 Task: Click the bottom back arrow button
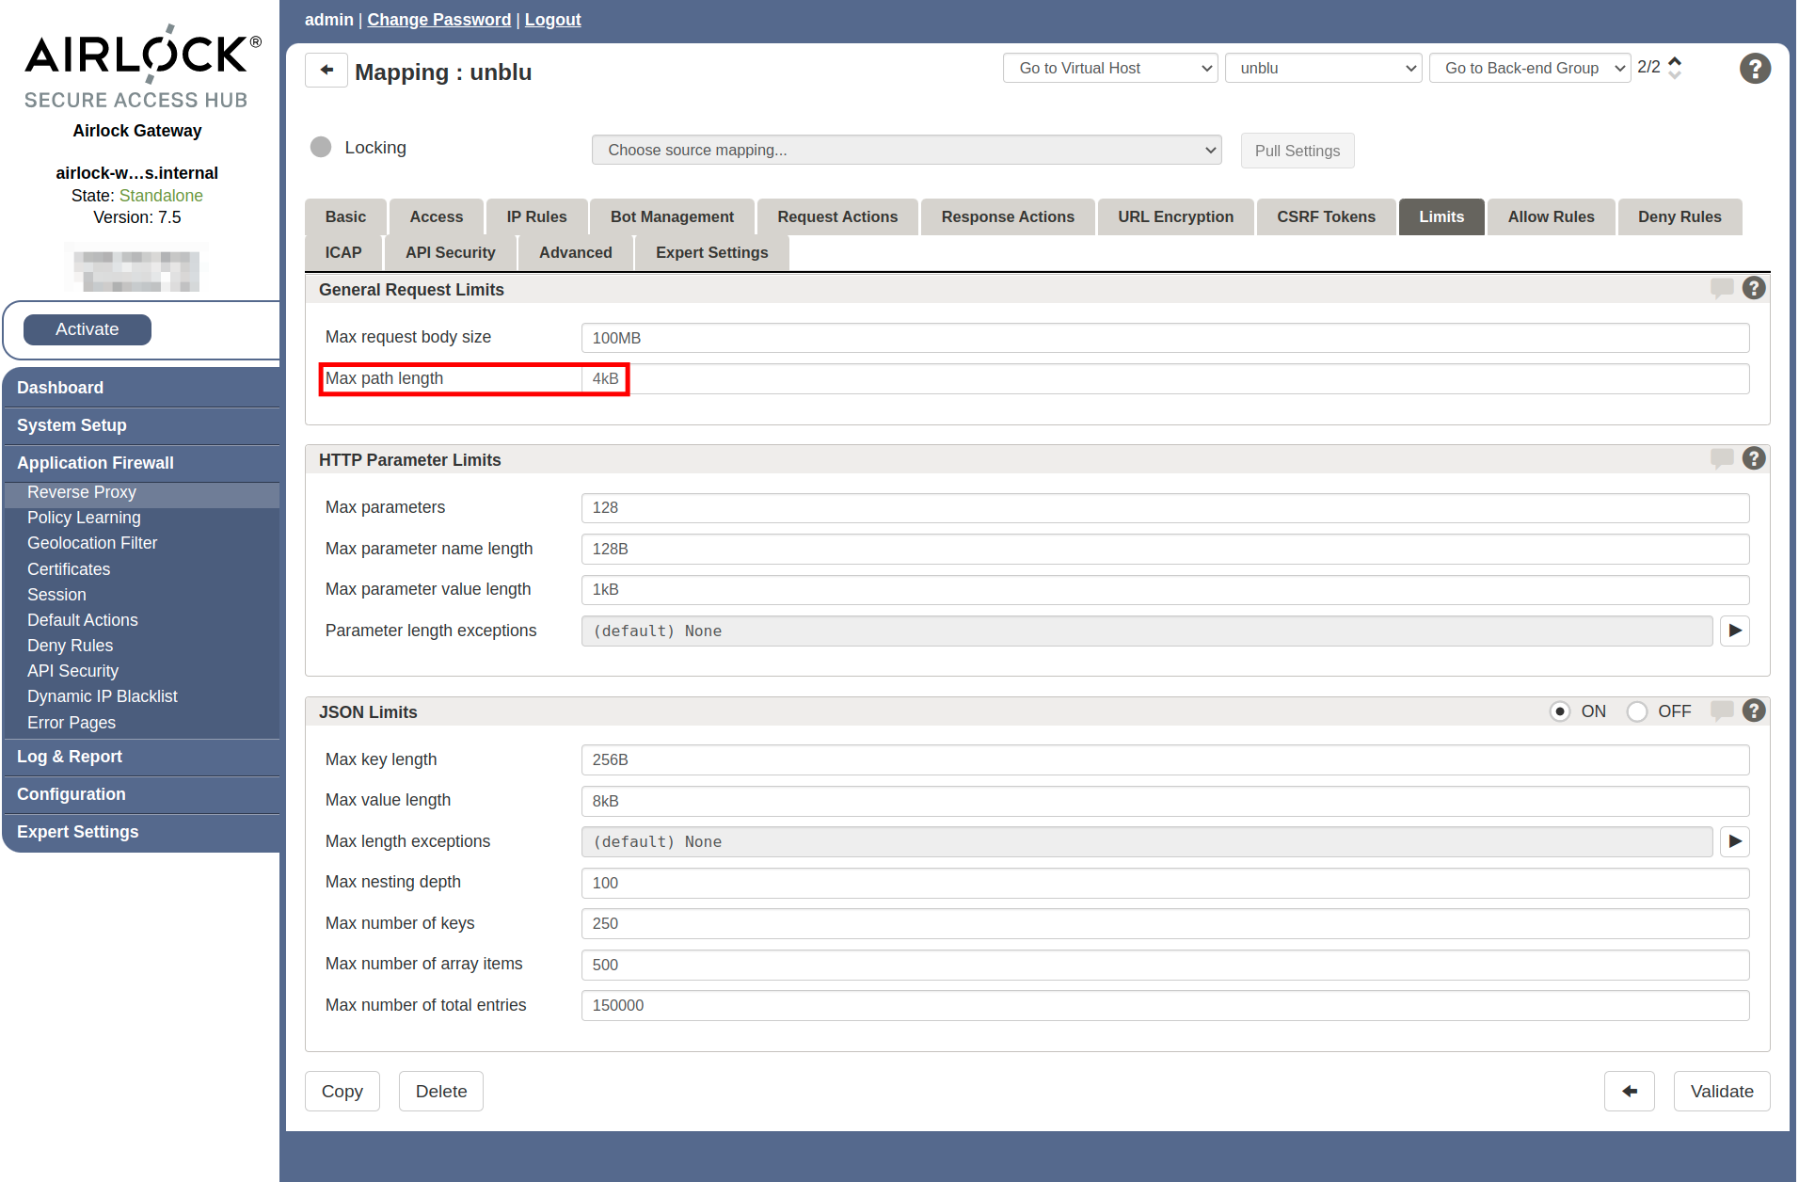(1629, 1091)
